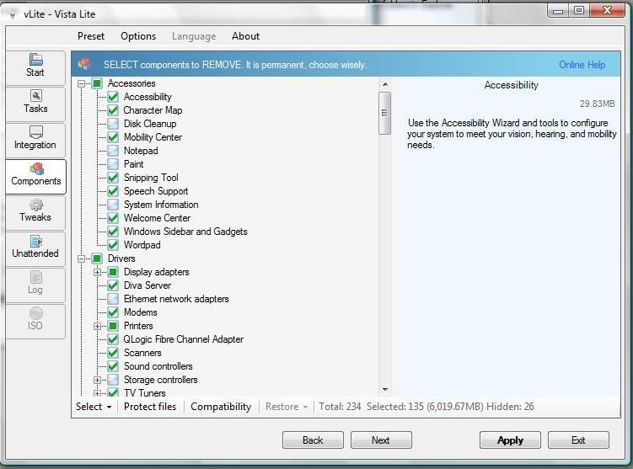Click the Exit button
633x469 pixels.
[x=578, y=440]
